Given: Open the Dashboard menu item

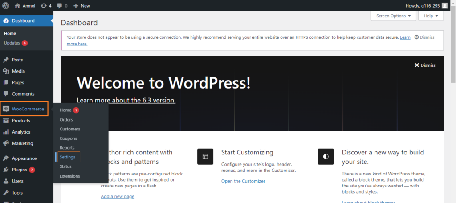Looking at the screenshot, I should pyautogui.click(x=27, y=20).
